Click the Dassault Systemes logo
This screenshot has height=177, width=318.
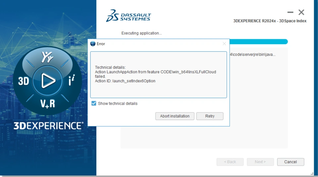tap(129, 16)
